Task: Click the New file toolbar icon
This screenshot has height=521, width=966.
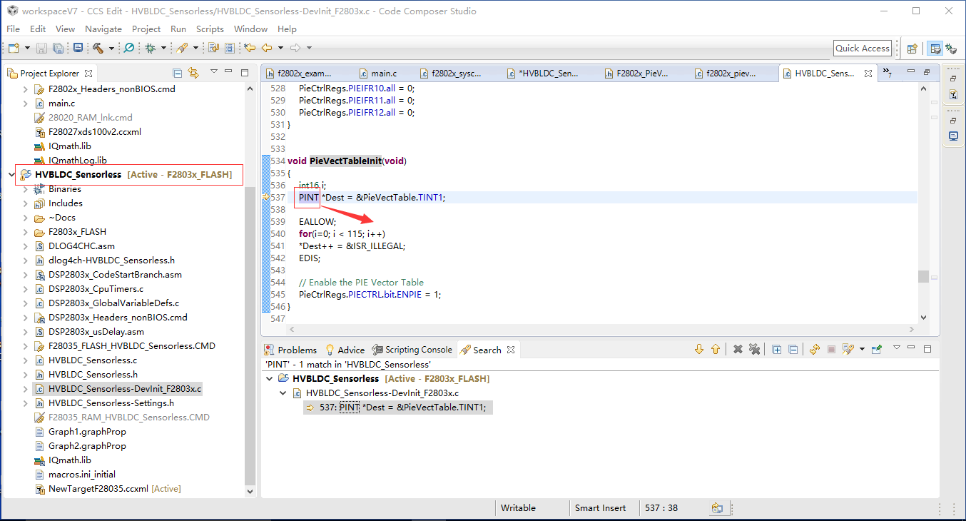Action: tap(13, 48)
